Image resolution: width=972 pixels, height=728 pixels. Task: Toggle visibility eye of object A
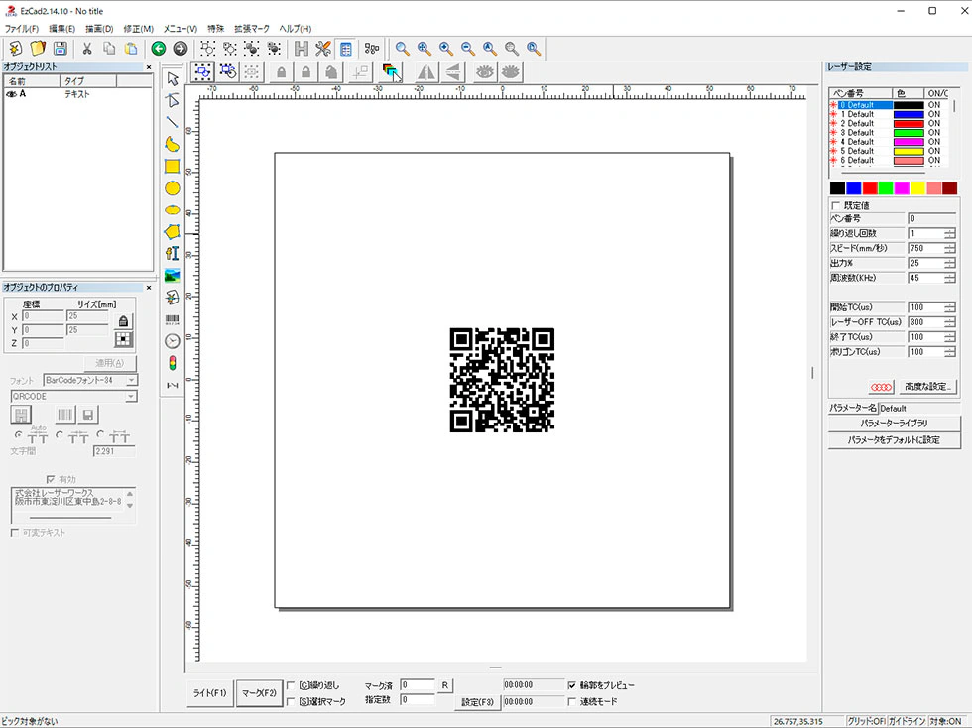(11, 94)
